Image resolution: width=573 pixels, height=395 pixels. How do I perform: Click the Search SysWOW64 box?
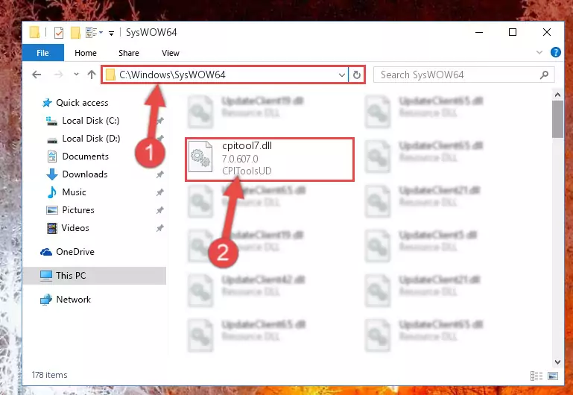pos(463,75)
